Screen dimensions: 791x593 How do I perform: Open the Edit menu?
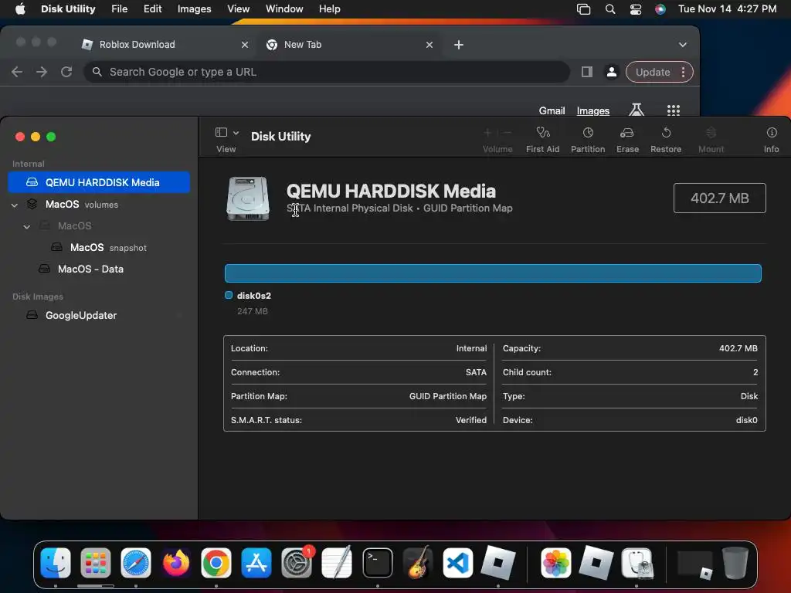point(152,9)
